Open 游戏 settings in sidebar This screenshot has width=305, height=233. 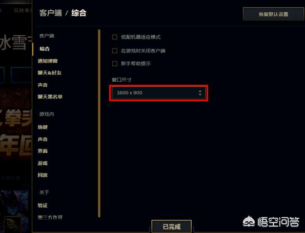[x=43, y=163]
